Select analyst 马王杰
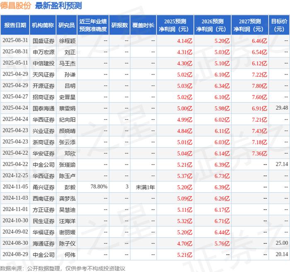290x272 pixels. click(x=67, y=64)
